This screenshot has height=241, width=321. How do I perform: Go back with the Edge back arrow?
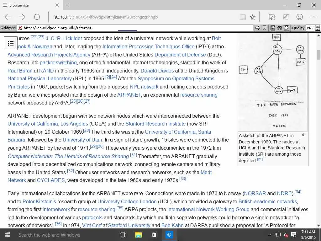pyautogui.click(x=8, y=17)
